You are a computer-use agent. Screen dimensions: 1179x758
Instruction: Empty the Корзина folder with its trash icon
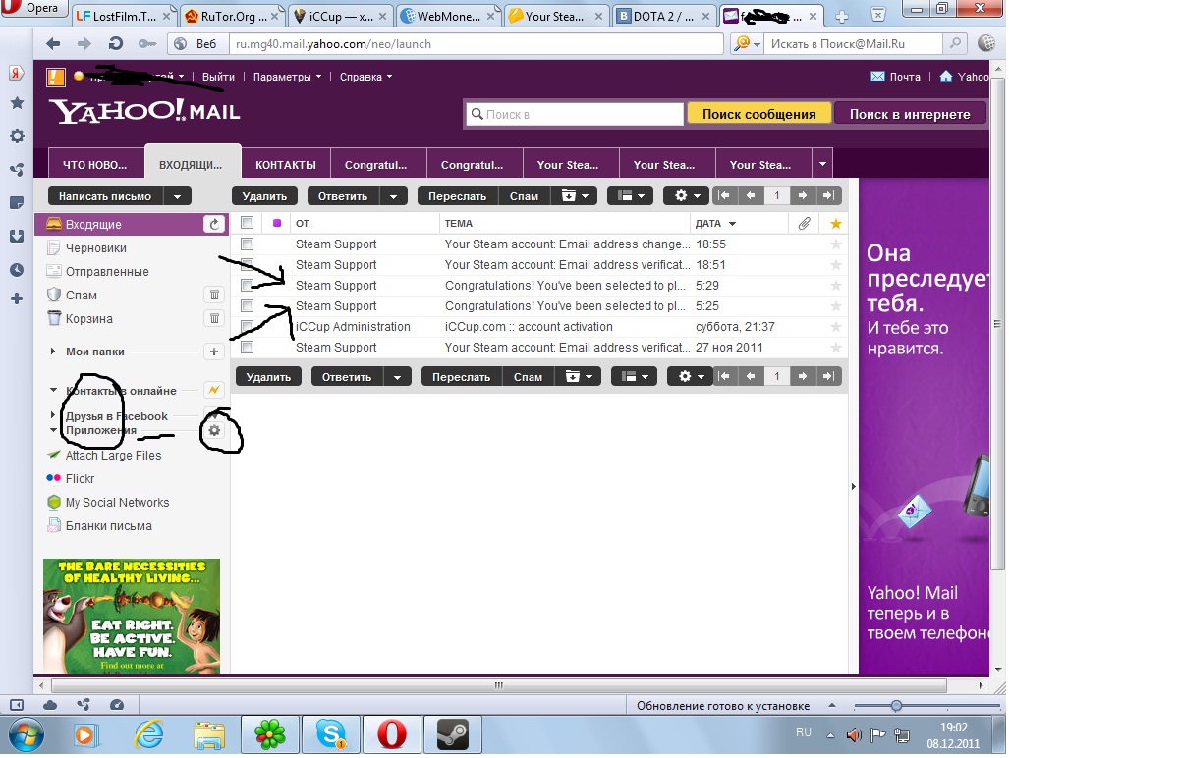point(214,318)
